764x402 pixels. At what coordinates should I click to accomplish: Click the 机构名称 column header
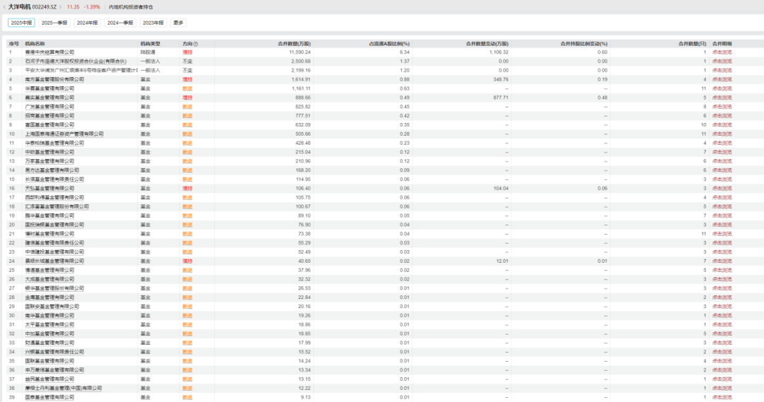tap(35, 44)
